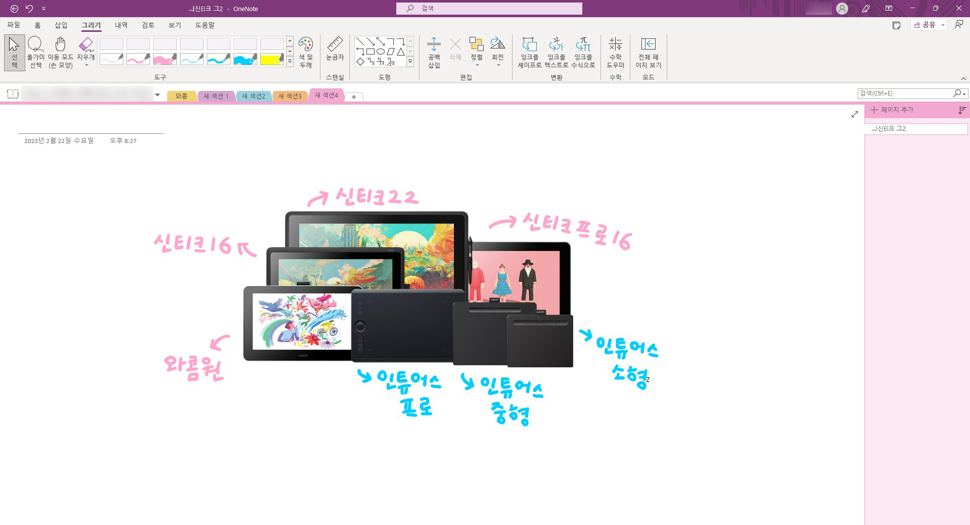Enter 전체 페이지 보기 full page view
This screenshot has width=970, height=525.
pos(648,53)
